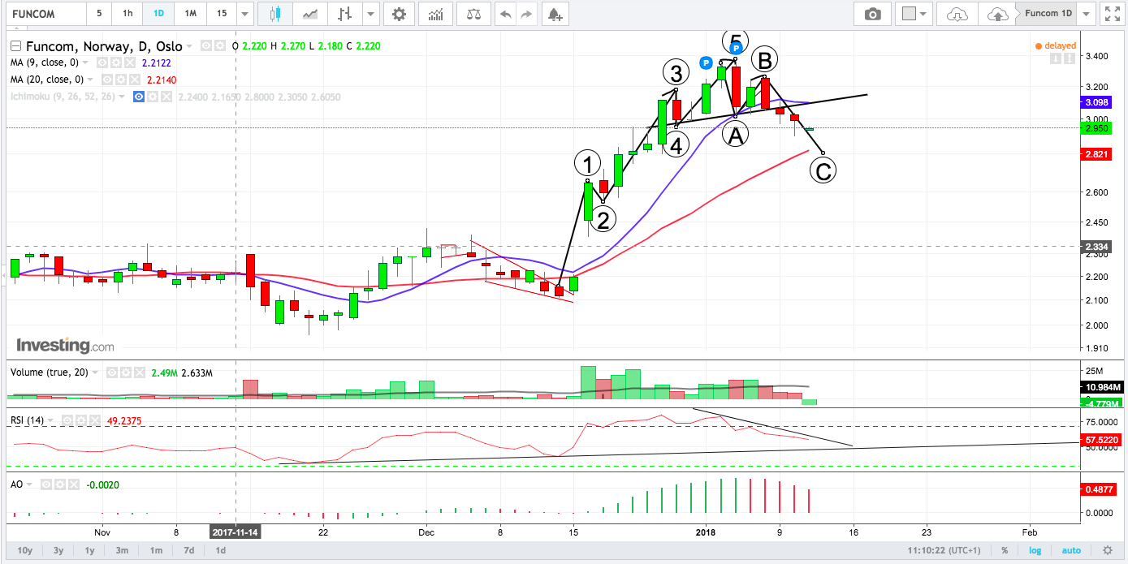The image size is (1128, 564).
Task: Click the undo arrow
Action: click(x=506, y=14)
